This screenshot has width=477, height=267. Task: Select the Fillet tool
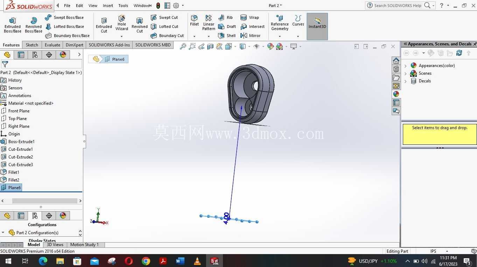(x=194, y=21)
